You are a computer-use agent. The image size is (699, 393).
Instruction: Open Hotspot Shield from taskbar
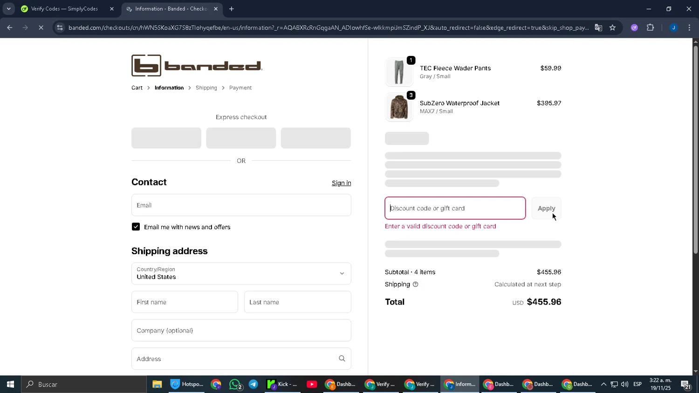coord(187,384)
